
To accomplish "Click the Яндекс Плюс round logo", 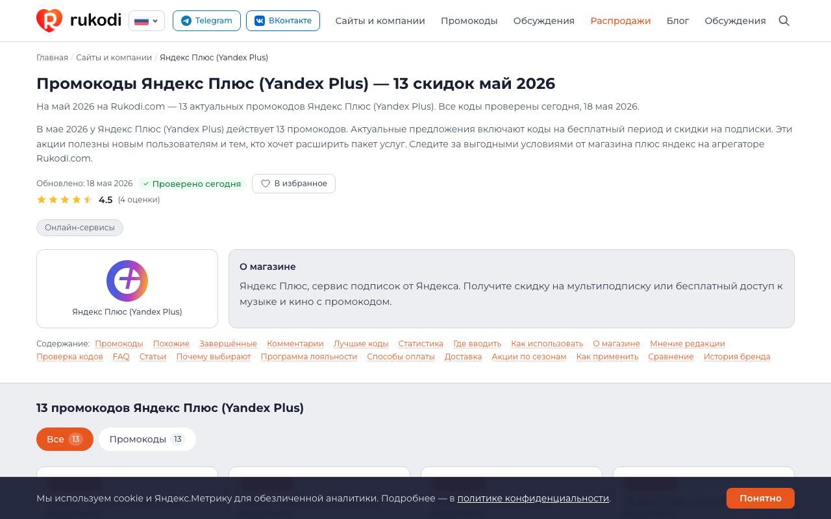I will [x=127, y=281].
